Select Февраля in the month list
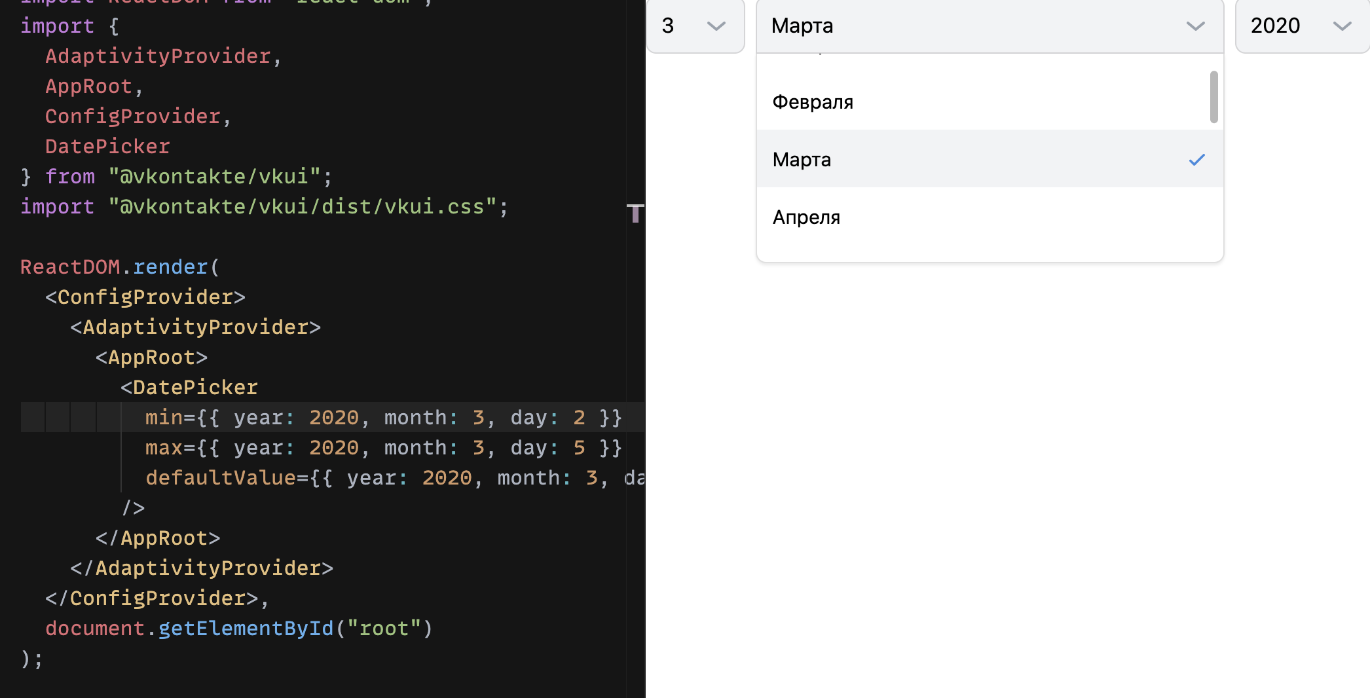Image resolution: width=1370 pixels, height=698 pixels. pyautogui.click(x=990, y=101)
